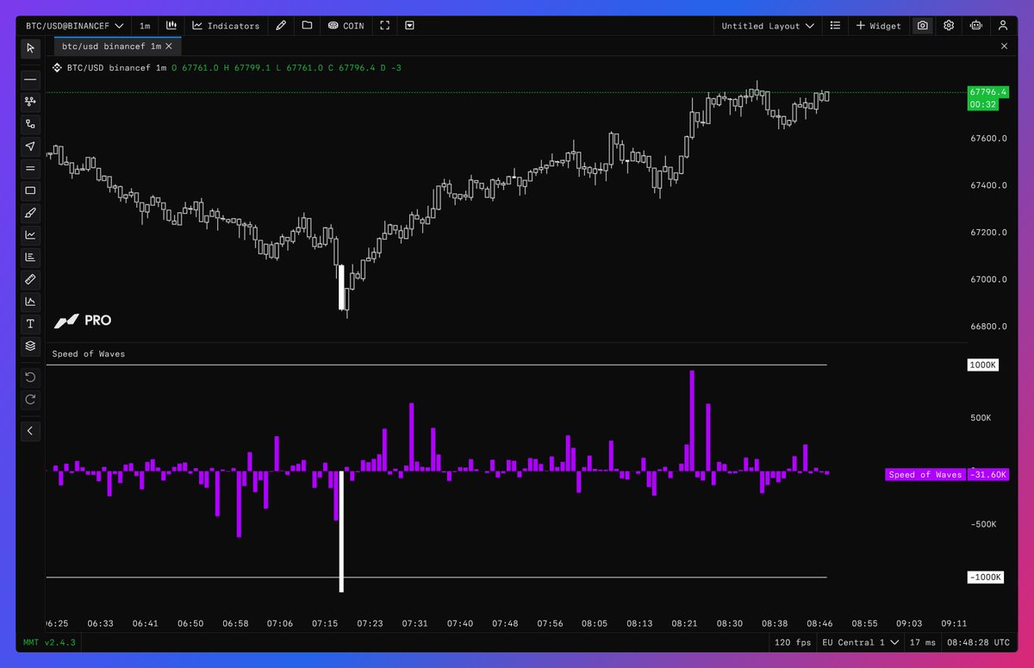Viewport: 1034px width, 668px height.
Task: Select the horizontal line drawing tool
Action: point(30,78)
